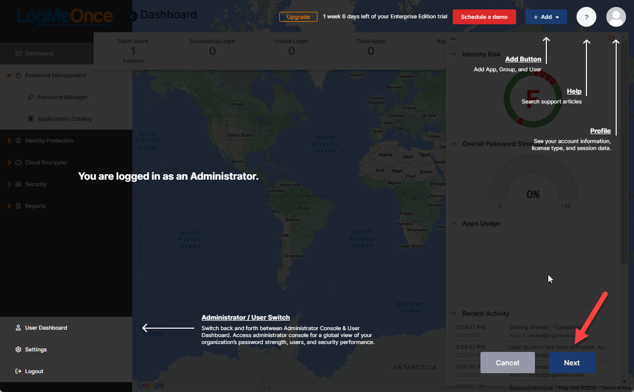
Task: Click the person icon beside User Dashboard
Action: pos(18,328)
